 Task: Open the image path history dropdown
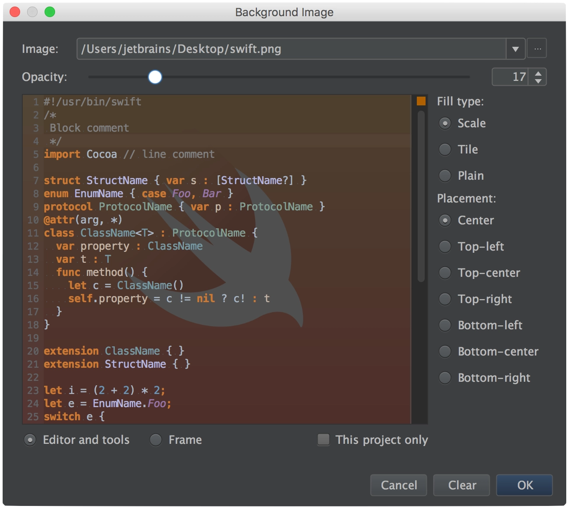click(516, 49)
